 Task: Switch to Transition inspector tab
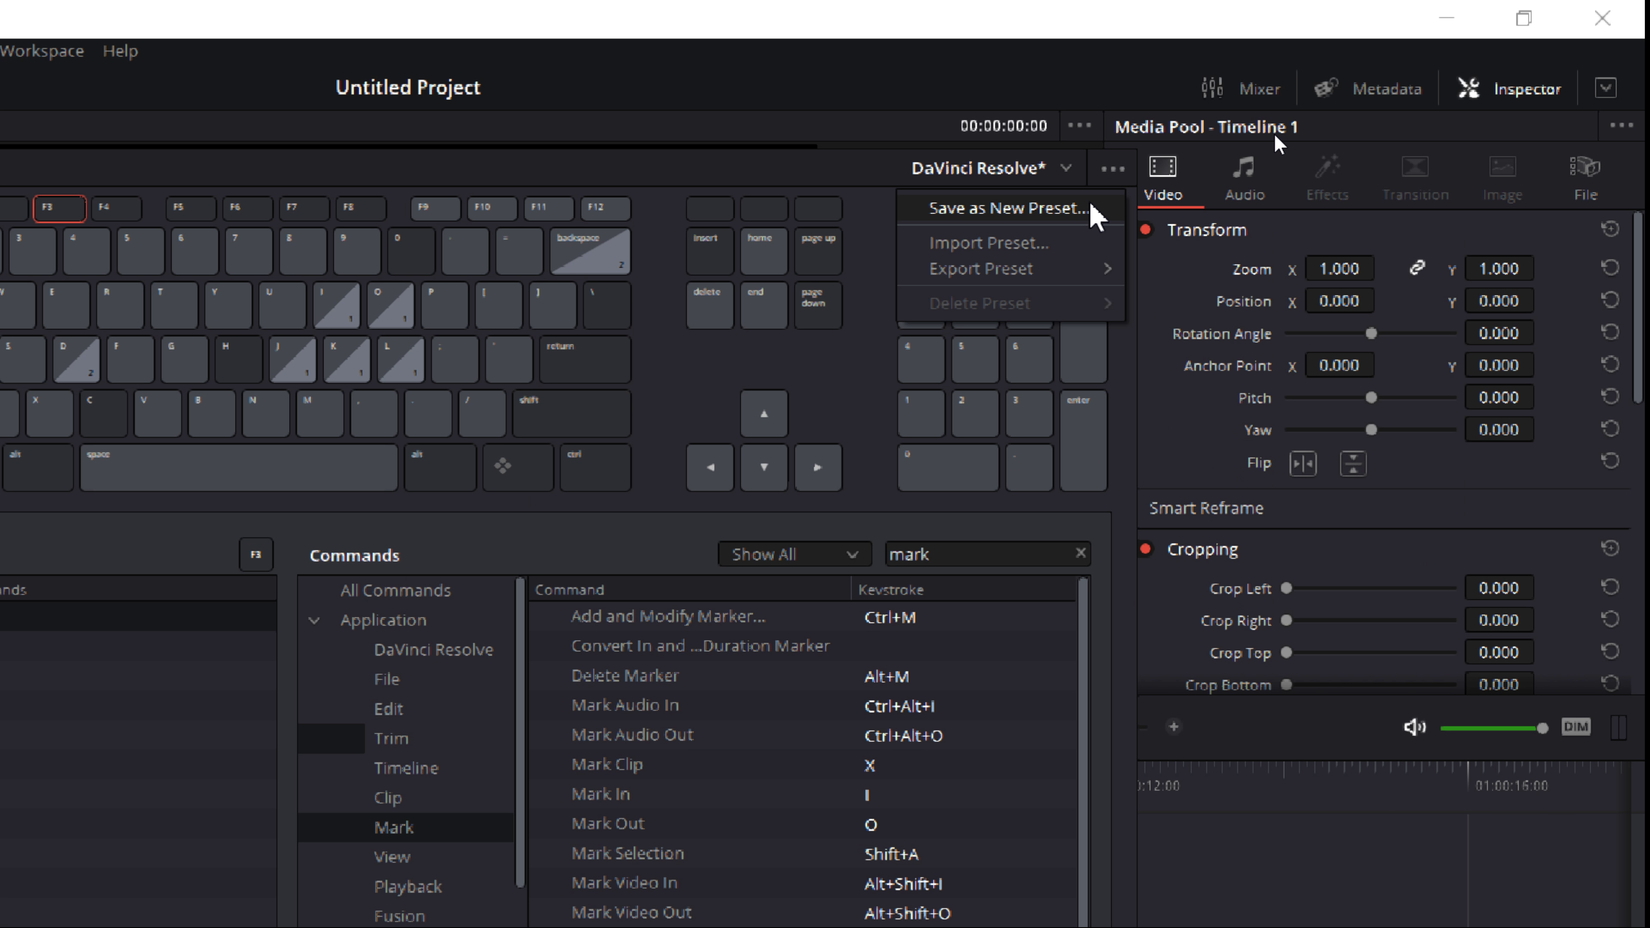pos(1415,179)
